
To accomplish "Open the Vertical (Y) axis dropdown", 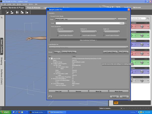I will coord(88,32).
